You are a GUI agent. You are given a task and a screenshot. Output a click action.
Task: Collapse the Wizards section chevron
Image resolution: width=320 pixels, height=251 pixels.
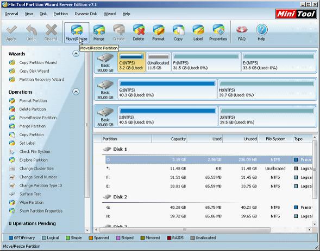coord(76,54)
